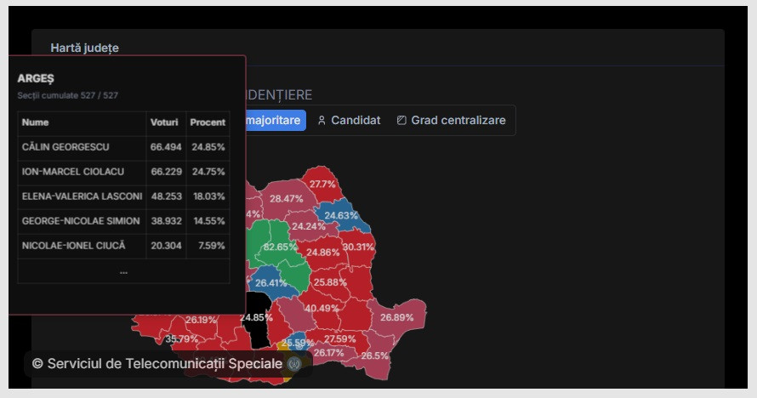757x398 pixels.
Task: Select the county labeled 28.47%
Action: point(286,198)
